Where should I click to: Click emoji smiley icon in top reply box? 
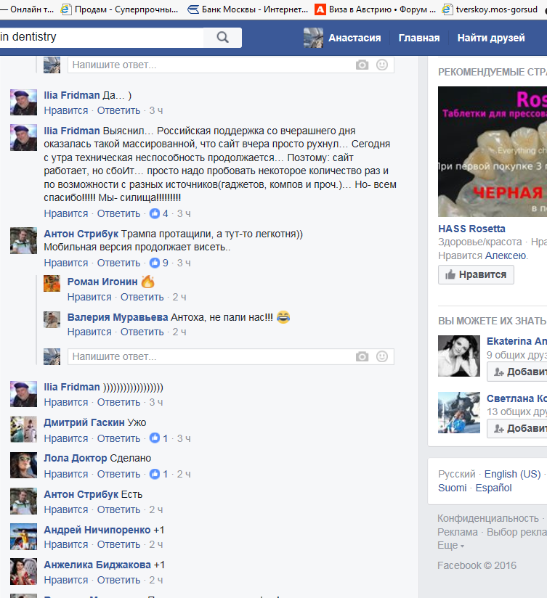(x=382, y=65)
